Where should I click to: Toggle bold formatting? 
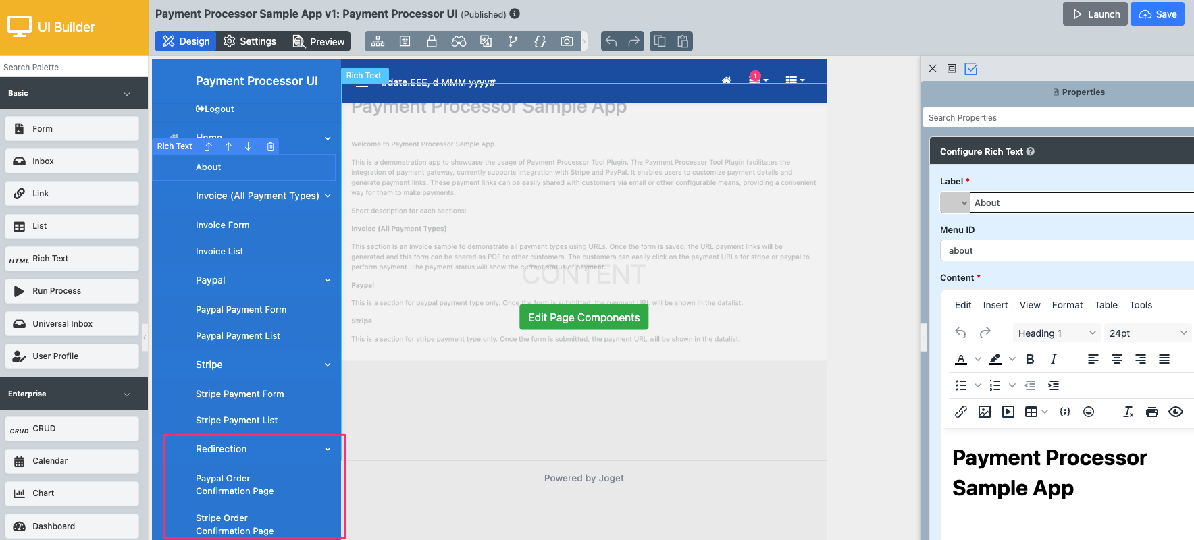click(1030, 359)
